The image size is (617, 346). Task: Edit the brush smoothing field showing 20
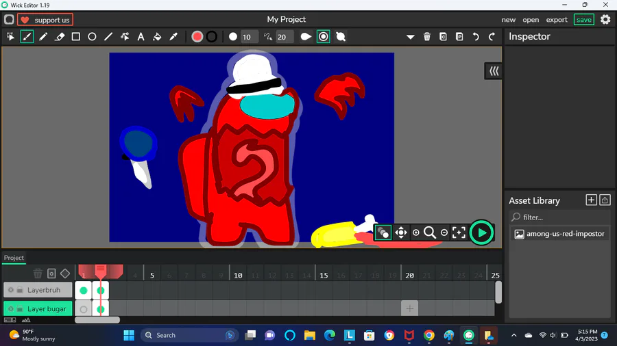click(285, 37)
